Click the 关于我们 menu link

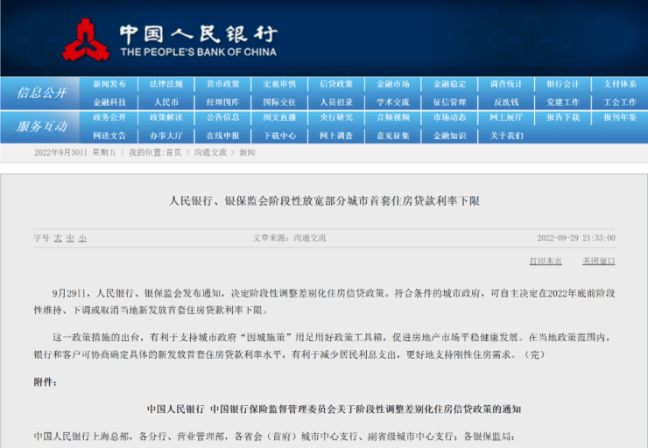point(505,136)
